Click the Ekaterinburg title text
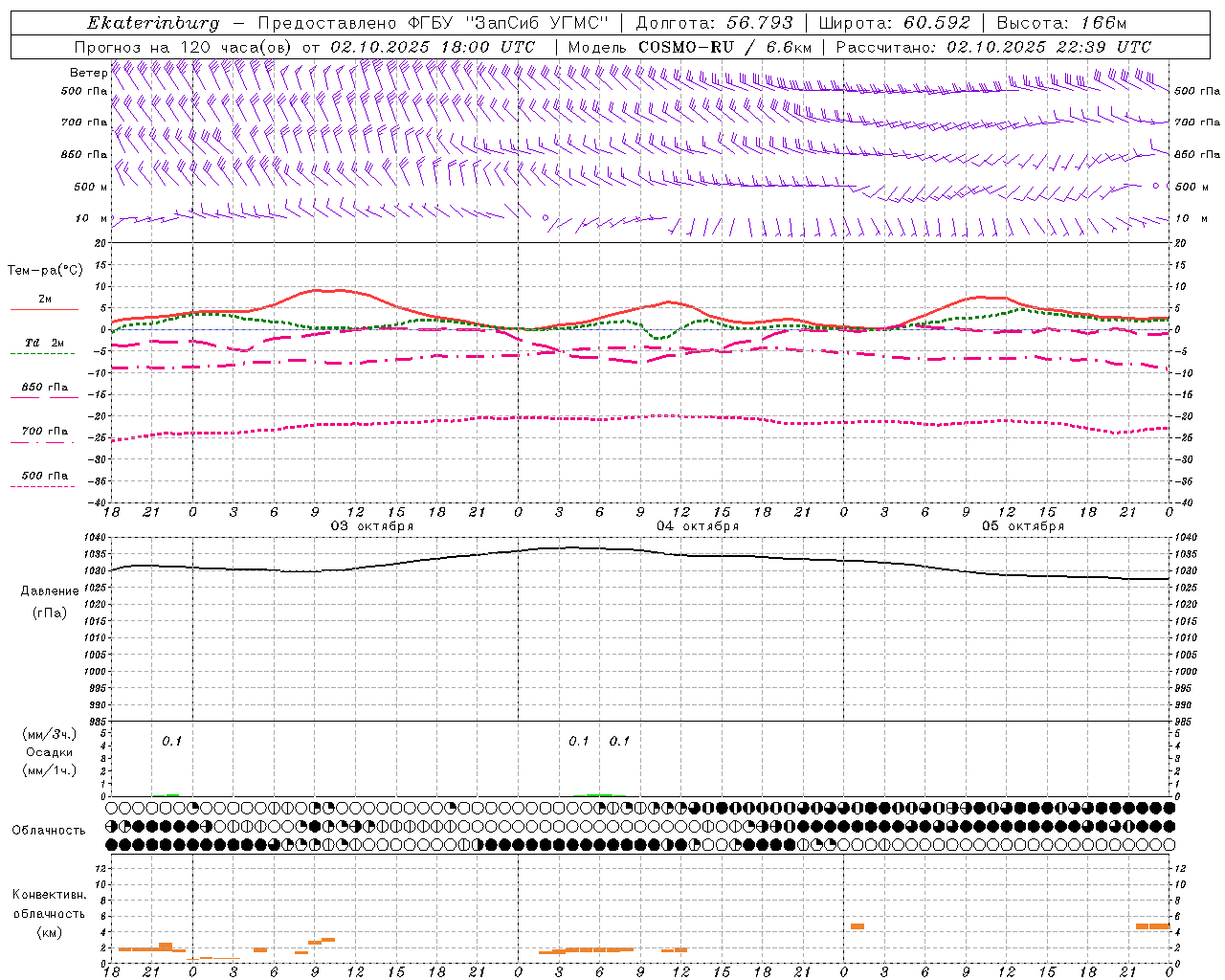1225x980 pixels. (x=153, y=23)
